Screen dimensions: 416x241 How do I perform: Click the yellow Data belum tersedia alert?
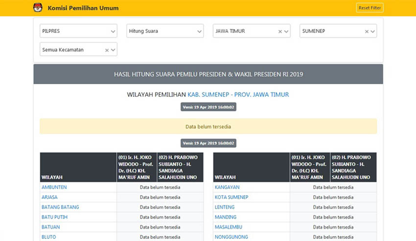click(208, 126)
